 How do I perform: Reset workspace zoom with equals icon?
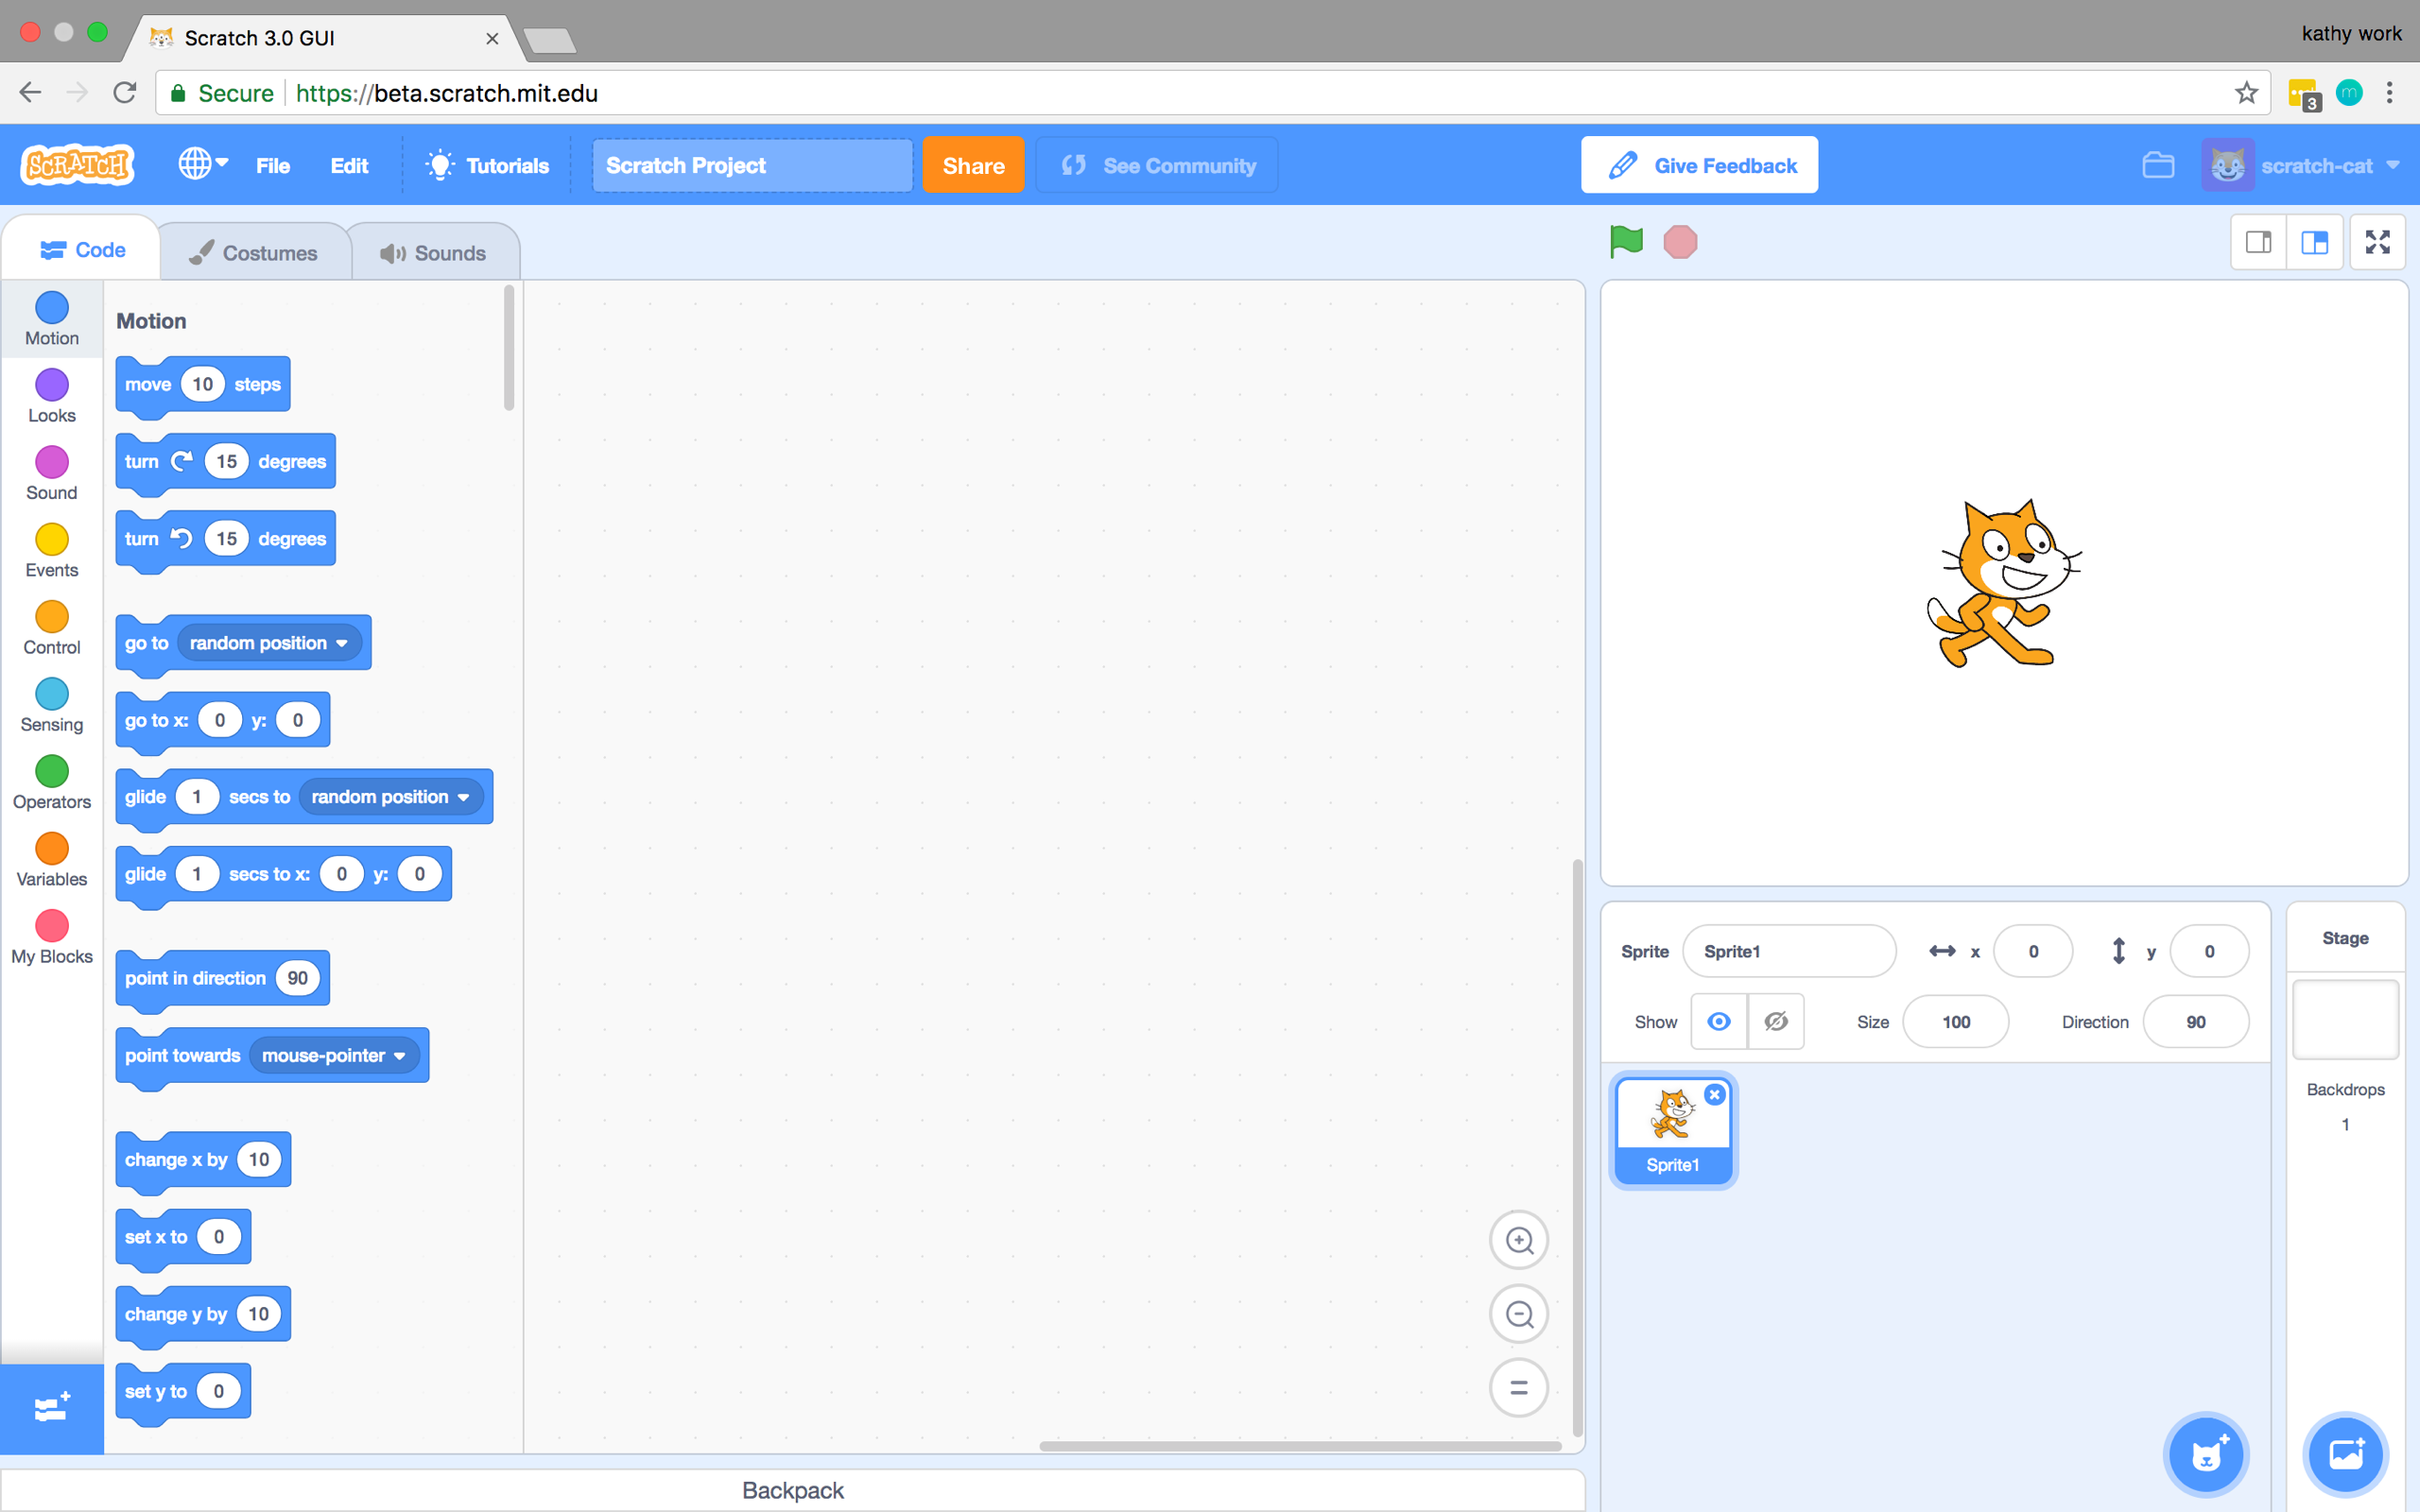click(x=1519, y=1388)
